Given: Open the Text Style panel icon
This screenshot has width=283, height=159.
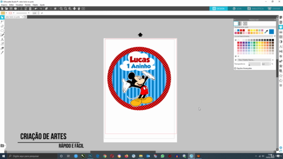Looking at the screenshot, I should pyautogui.click(x=281, y=46).
